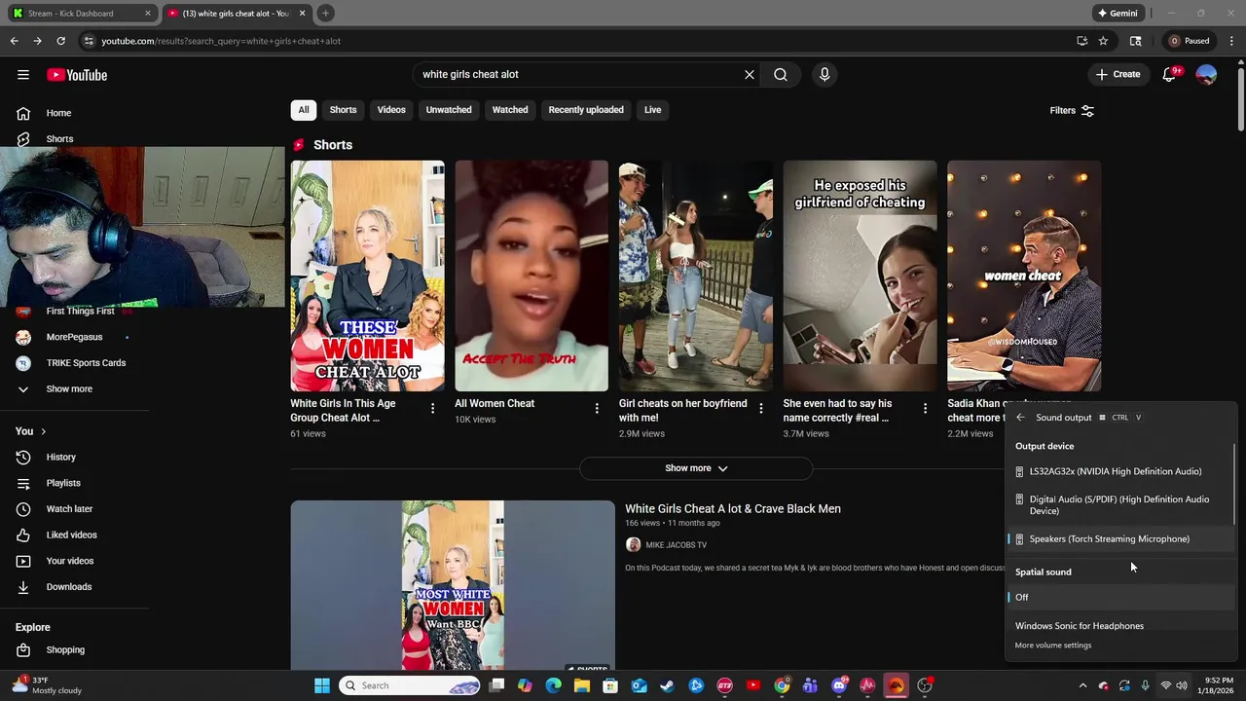Select the Live filter chip
The height and width of the screenshot is (701, 1246).
(652, 110)
